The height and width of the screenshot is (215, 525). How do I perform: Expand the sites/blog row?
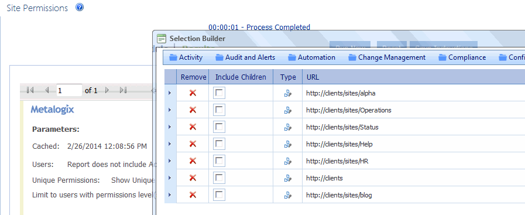(170, 195)
